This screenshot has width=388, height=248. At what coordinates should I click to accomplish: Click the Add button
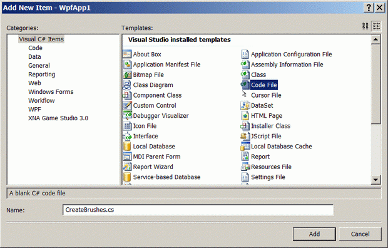tap(314, 234)
